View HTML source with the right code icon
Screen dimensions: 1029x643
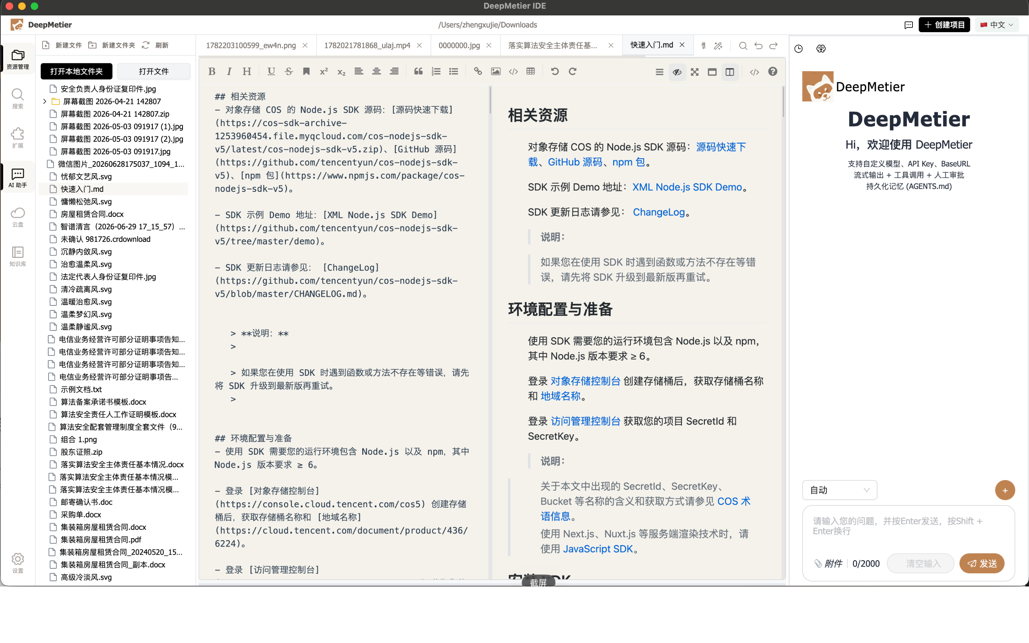tap(754, 72)
